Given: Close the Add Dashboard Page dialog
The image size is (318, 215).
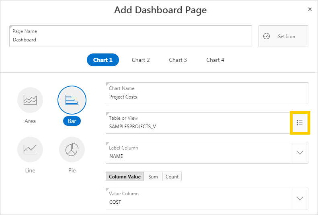Looking at the screenshot, I should click(310, 9).
